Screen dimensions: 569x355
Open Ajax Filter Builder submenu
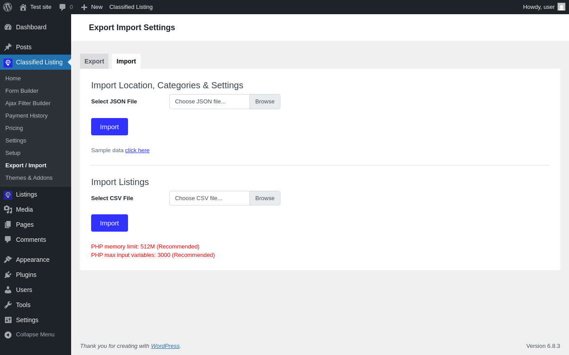28,103
